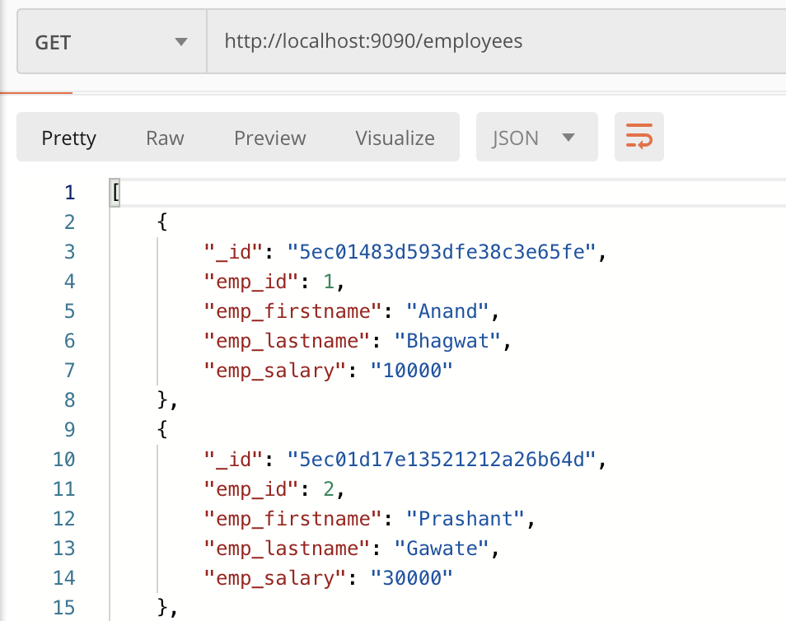Click the "_id" key on line 3
The image size is (786, 621).
233,252
